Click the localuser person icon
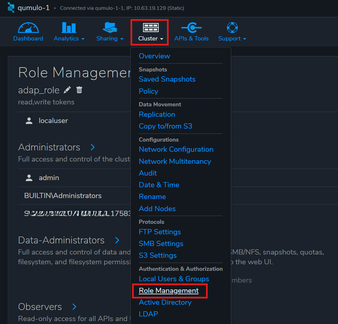 (x=29, y=121)
